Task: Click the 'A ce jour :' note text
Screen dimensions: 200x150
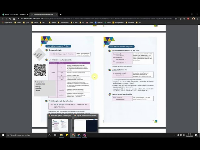Action: (x=39, y=82)
